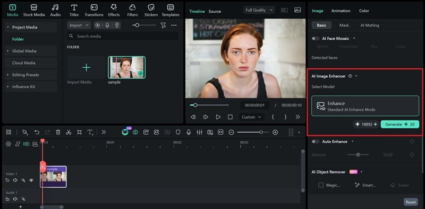Click the 18892 credits add button
The image size is (425, 209).
point(376,124)
